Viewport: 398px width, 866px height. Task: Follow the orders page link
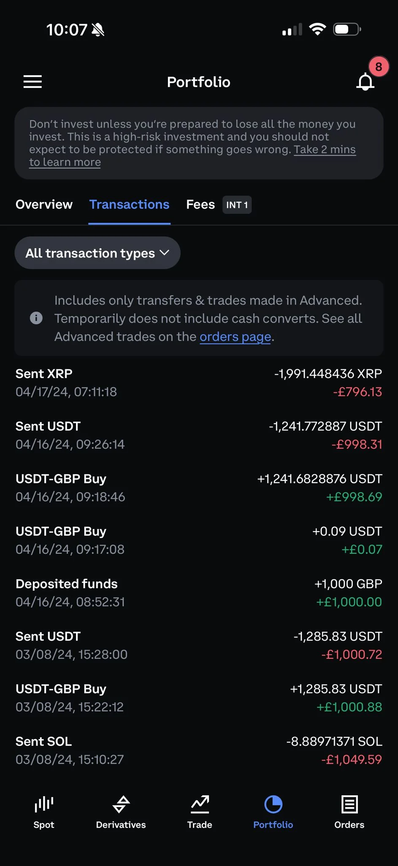(x=235, y=337)
